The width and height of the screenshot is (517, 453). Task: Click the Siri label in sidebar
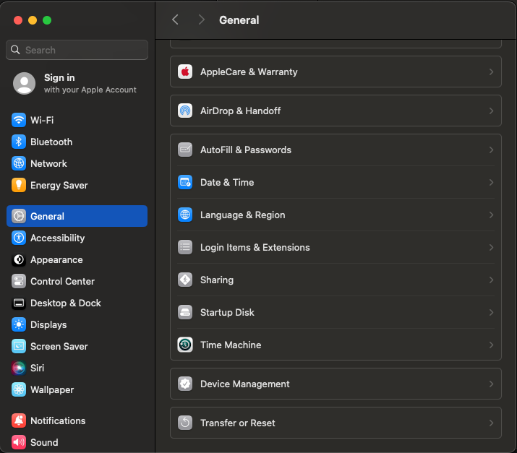click(x=38, y=368)
